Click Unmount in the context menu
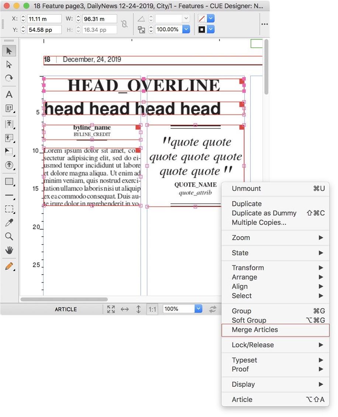Screen dimensions: 338x417 pyautogui.click(x=246, y=189)
